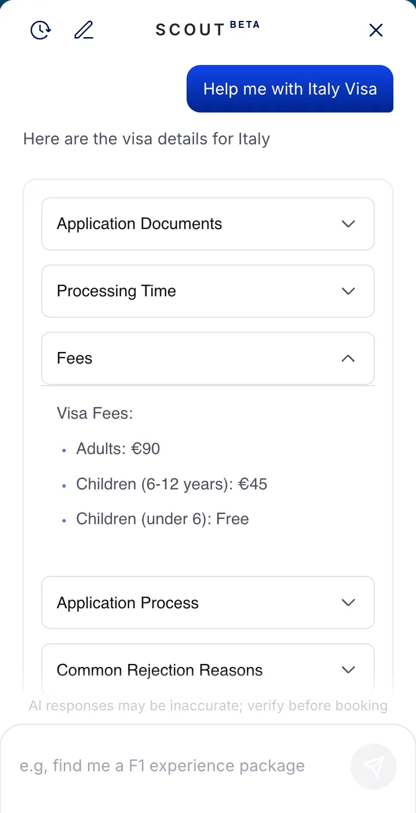416x813 pixels.
Task: Close the Scout assistant with the X icon
Action: [375, 30]
